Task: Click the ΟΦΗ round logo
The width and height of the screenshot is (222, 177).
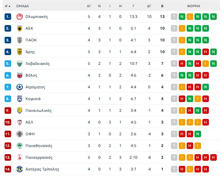Action: 20,134
